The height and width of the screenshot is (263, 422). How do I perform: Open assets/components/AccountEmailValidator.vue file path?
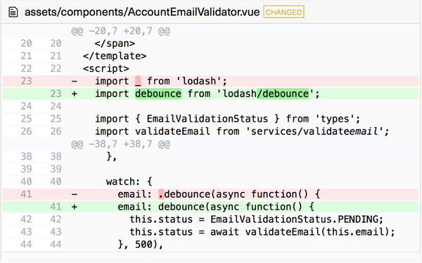[x=142, y=12]
